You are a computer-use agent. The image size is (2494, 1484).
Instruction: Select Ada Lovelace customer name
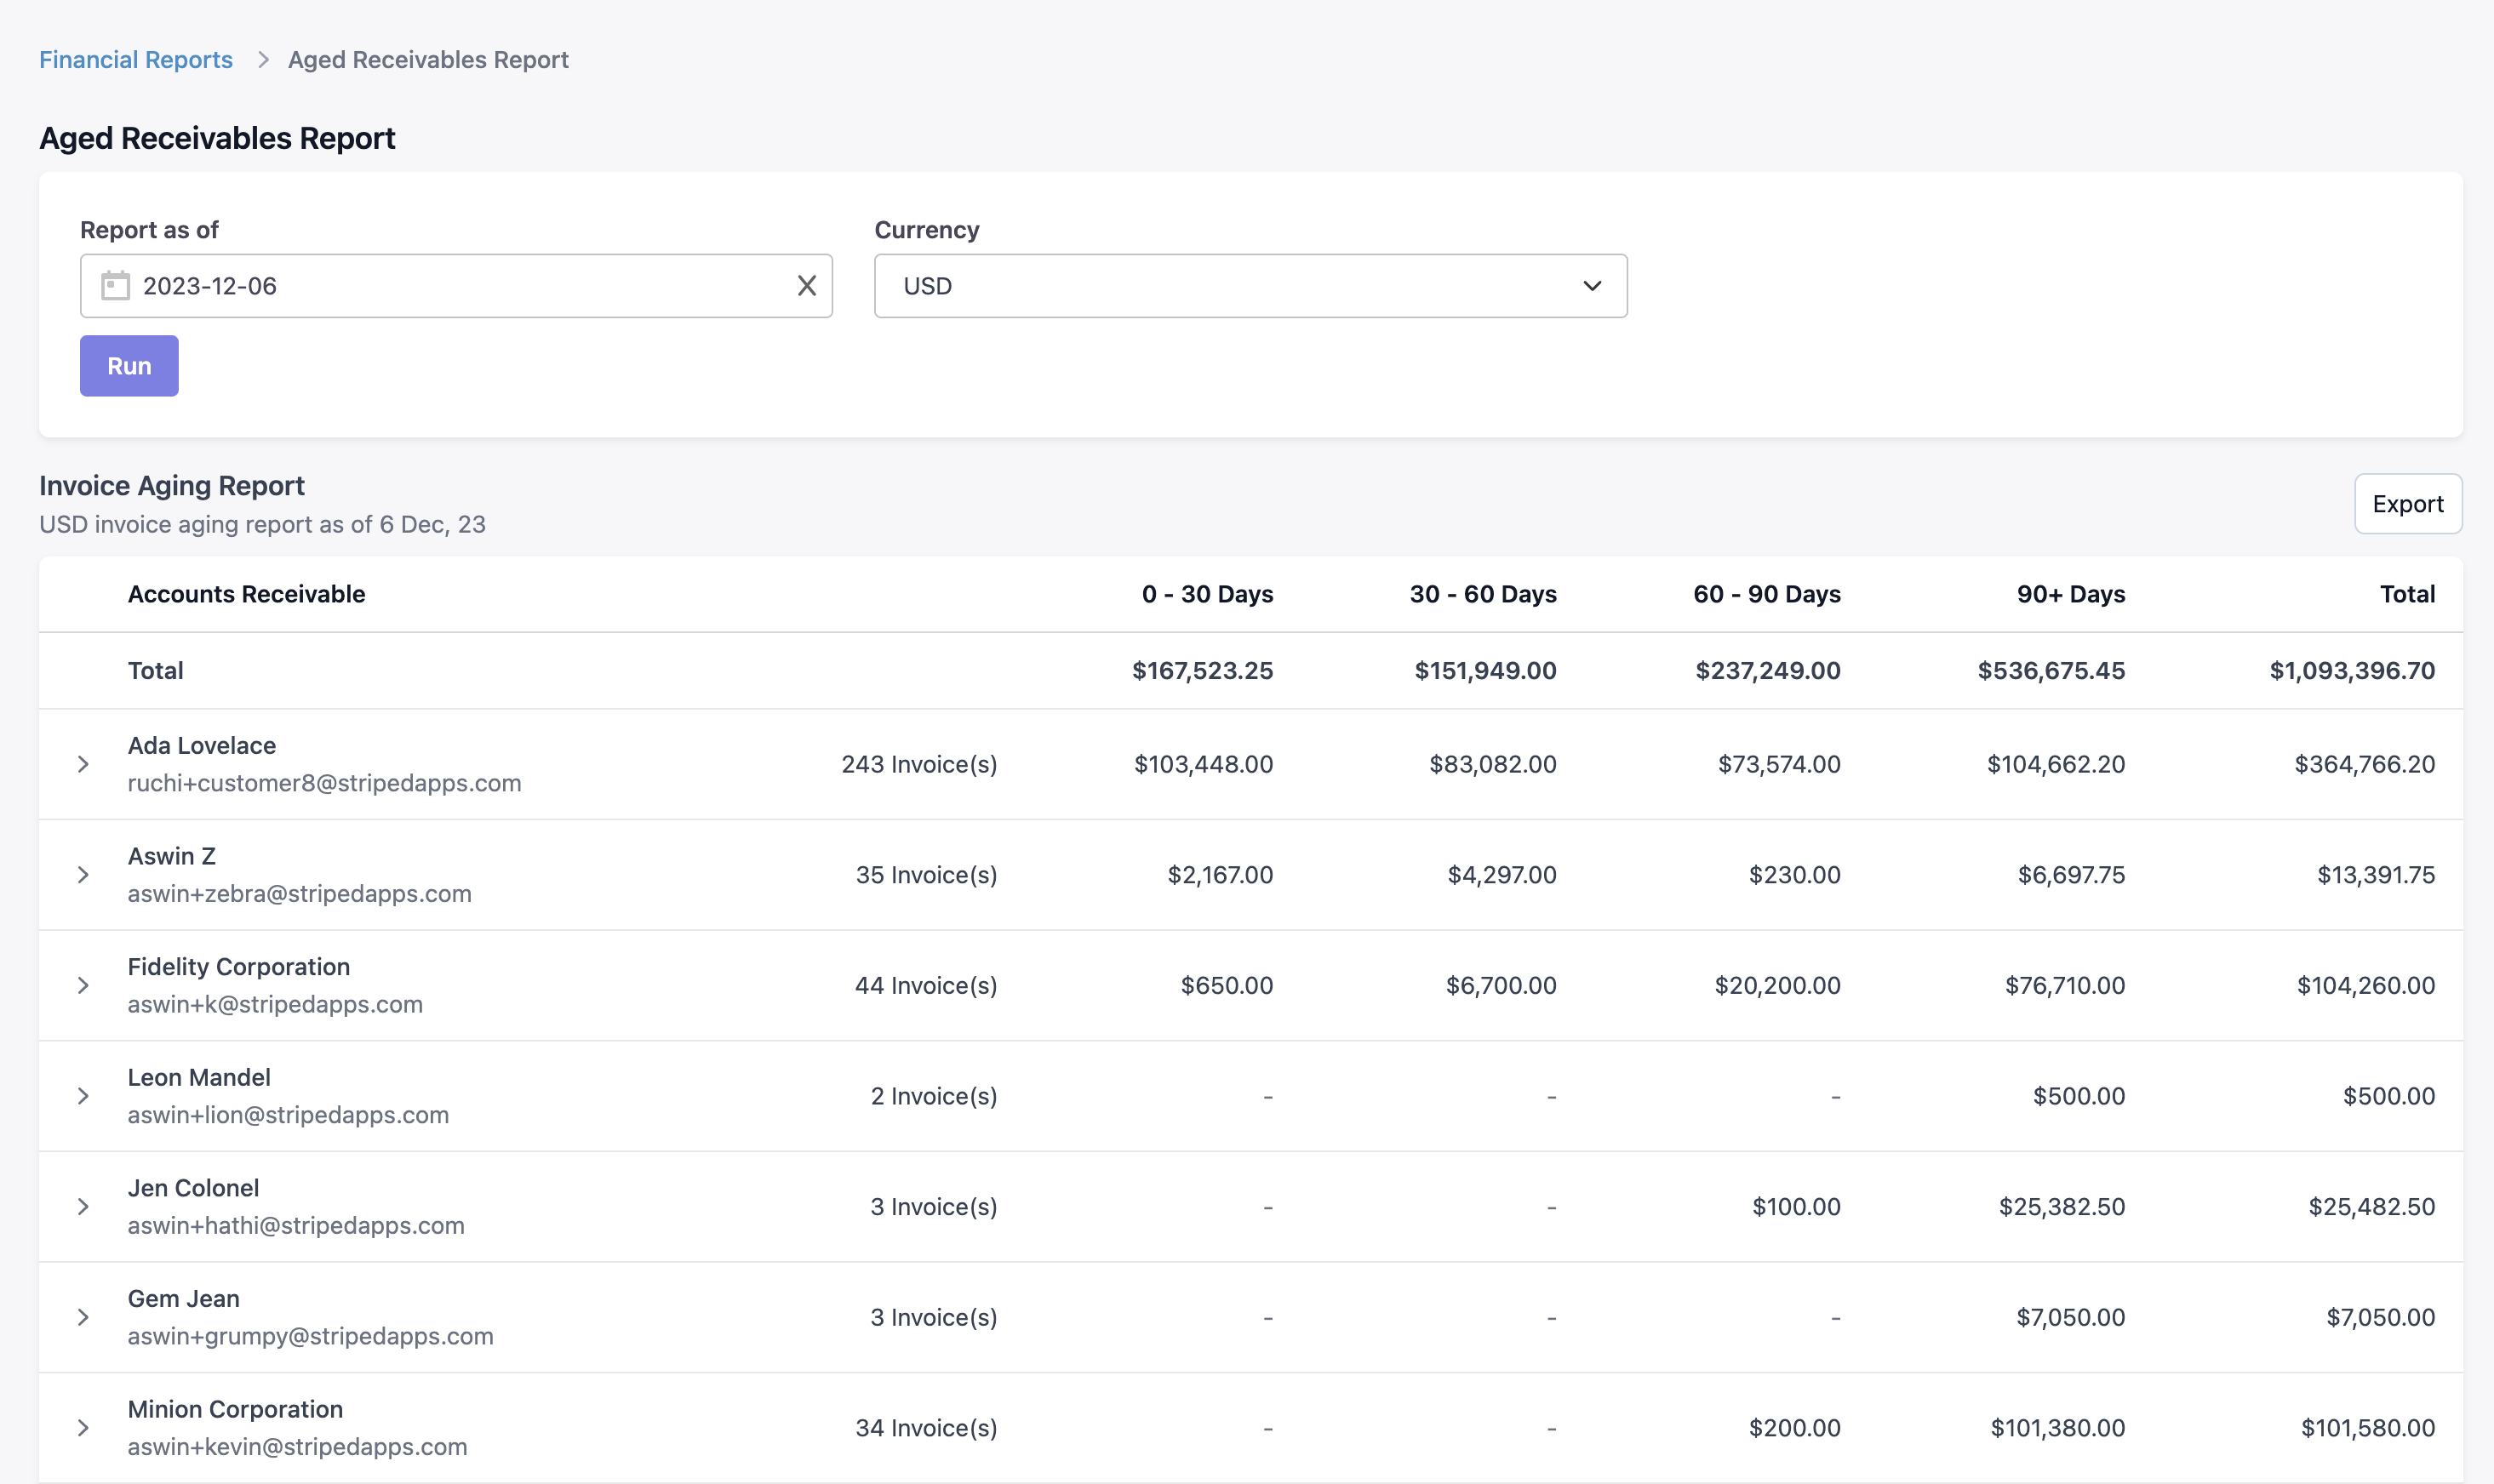pyautogui.click(x=202, y=746)
